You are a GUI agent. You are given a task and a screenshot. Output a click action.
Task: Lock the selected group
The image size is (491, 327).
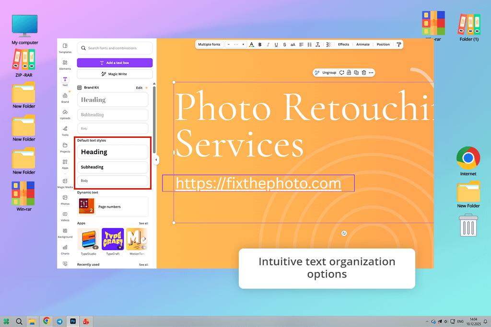[x=349, y=72]
